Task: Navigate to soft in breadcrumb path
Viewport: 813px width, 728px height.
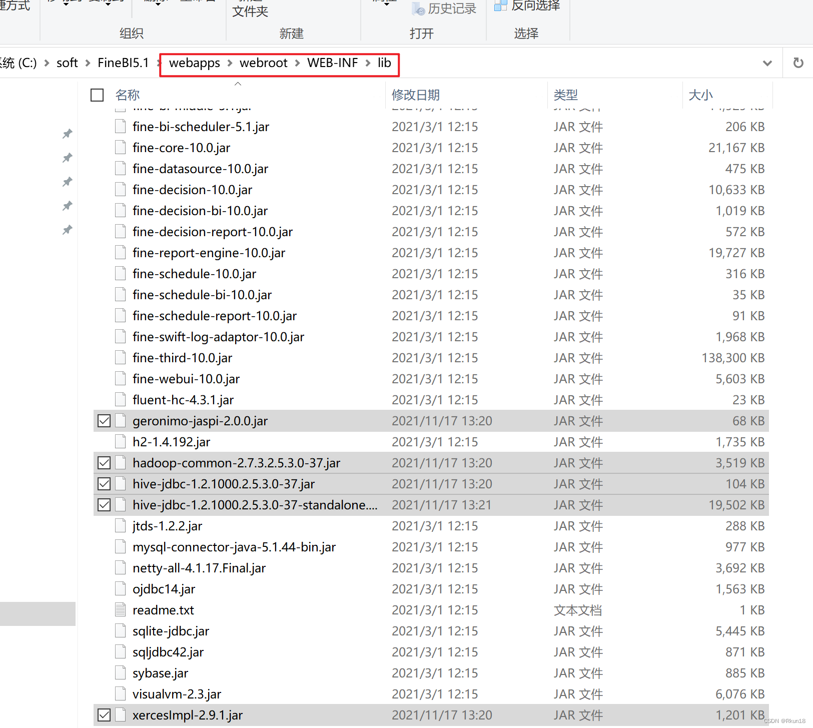Action: point(67,63)
